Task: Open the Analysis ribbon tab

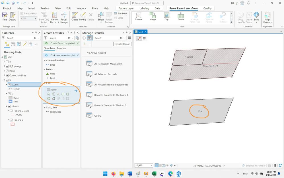Action: pos(45,8)
